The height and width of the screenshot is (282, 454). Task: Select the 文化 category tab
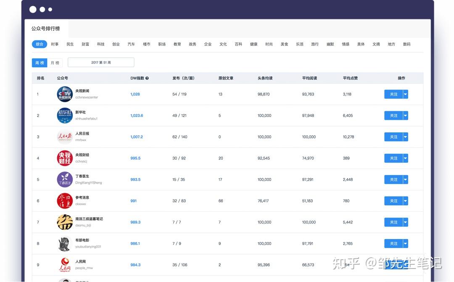click(x=223, y=44)
